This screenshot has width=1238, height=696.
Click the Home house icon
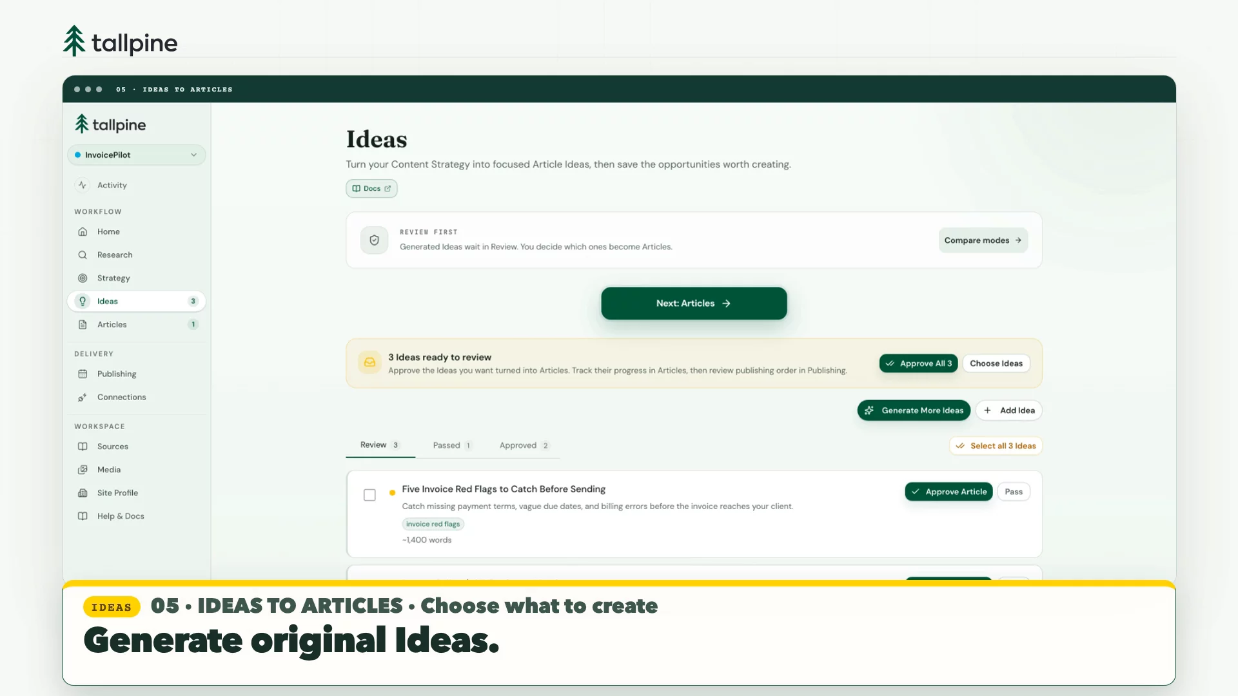83,231
